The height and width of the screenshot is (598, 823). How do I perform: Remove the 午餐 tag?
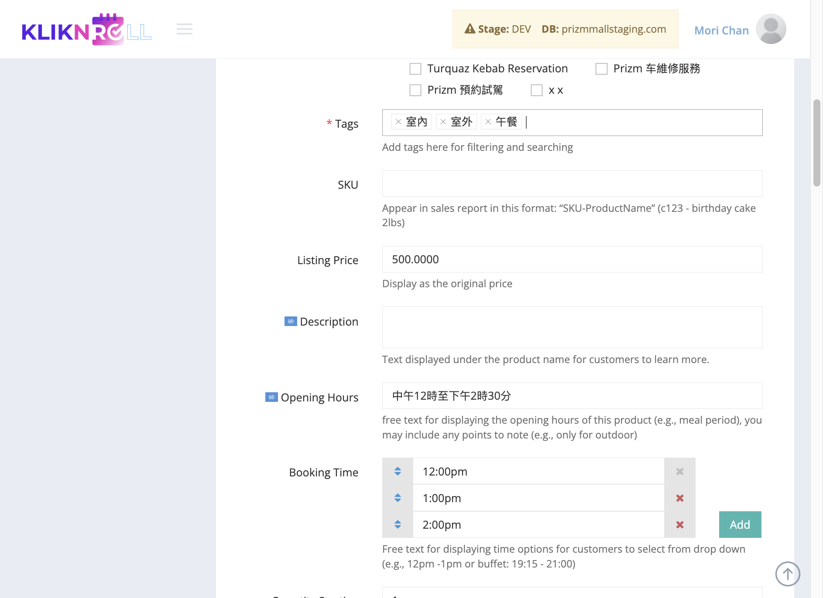point(488,122)
